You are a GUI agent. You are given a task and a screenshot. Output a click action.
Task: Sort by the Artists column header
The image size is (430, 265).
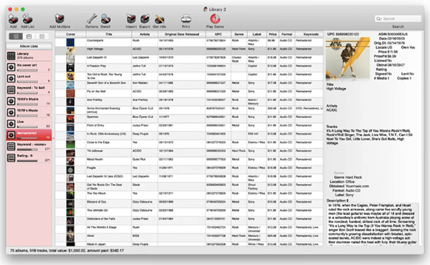(x=145, y=34)
